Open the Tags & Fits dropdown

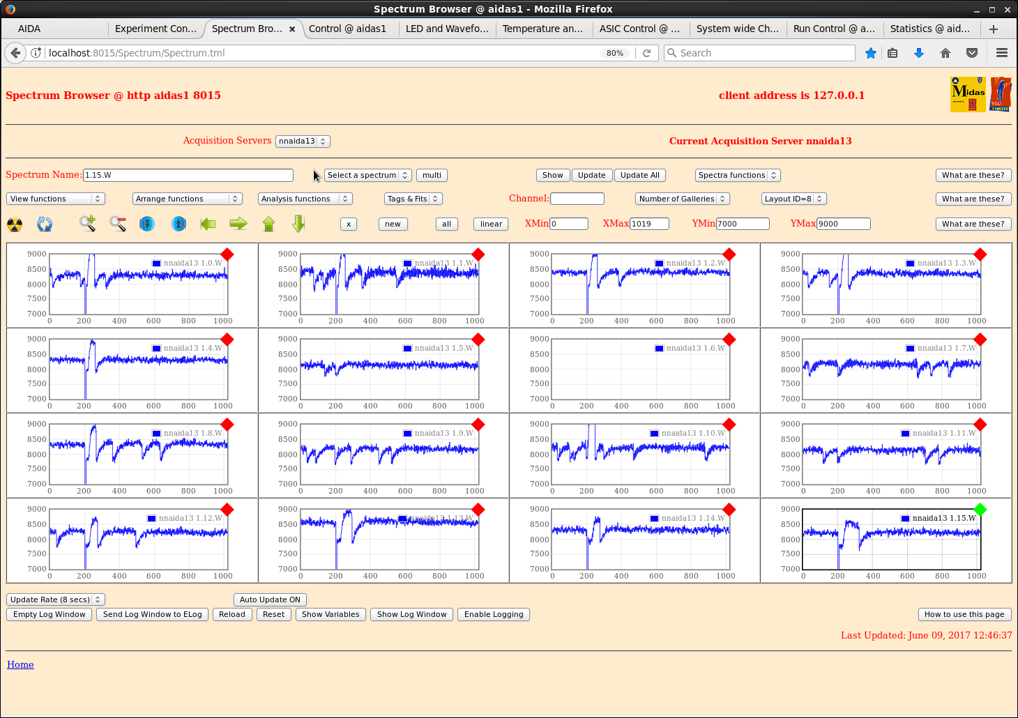[x=413, y=199]
